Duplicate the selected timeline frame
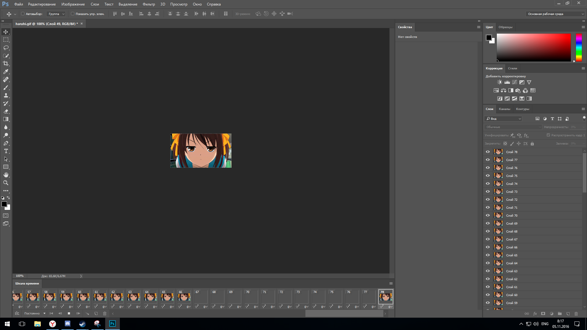 pyautogui.click(x=96, y=313)
